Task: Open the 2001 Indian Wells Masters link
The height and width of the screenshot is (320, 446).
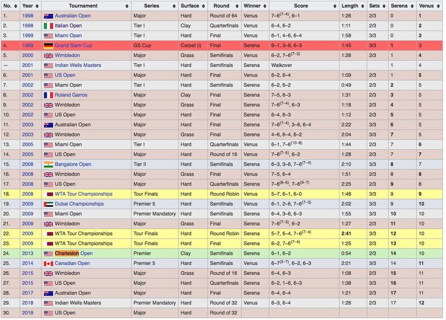Action: [x=78, y=65]
